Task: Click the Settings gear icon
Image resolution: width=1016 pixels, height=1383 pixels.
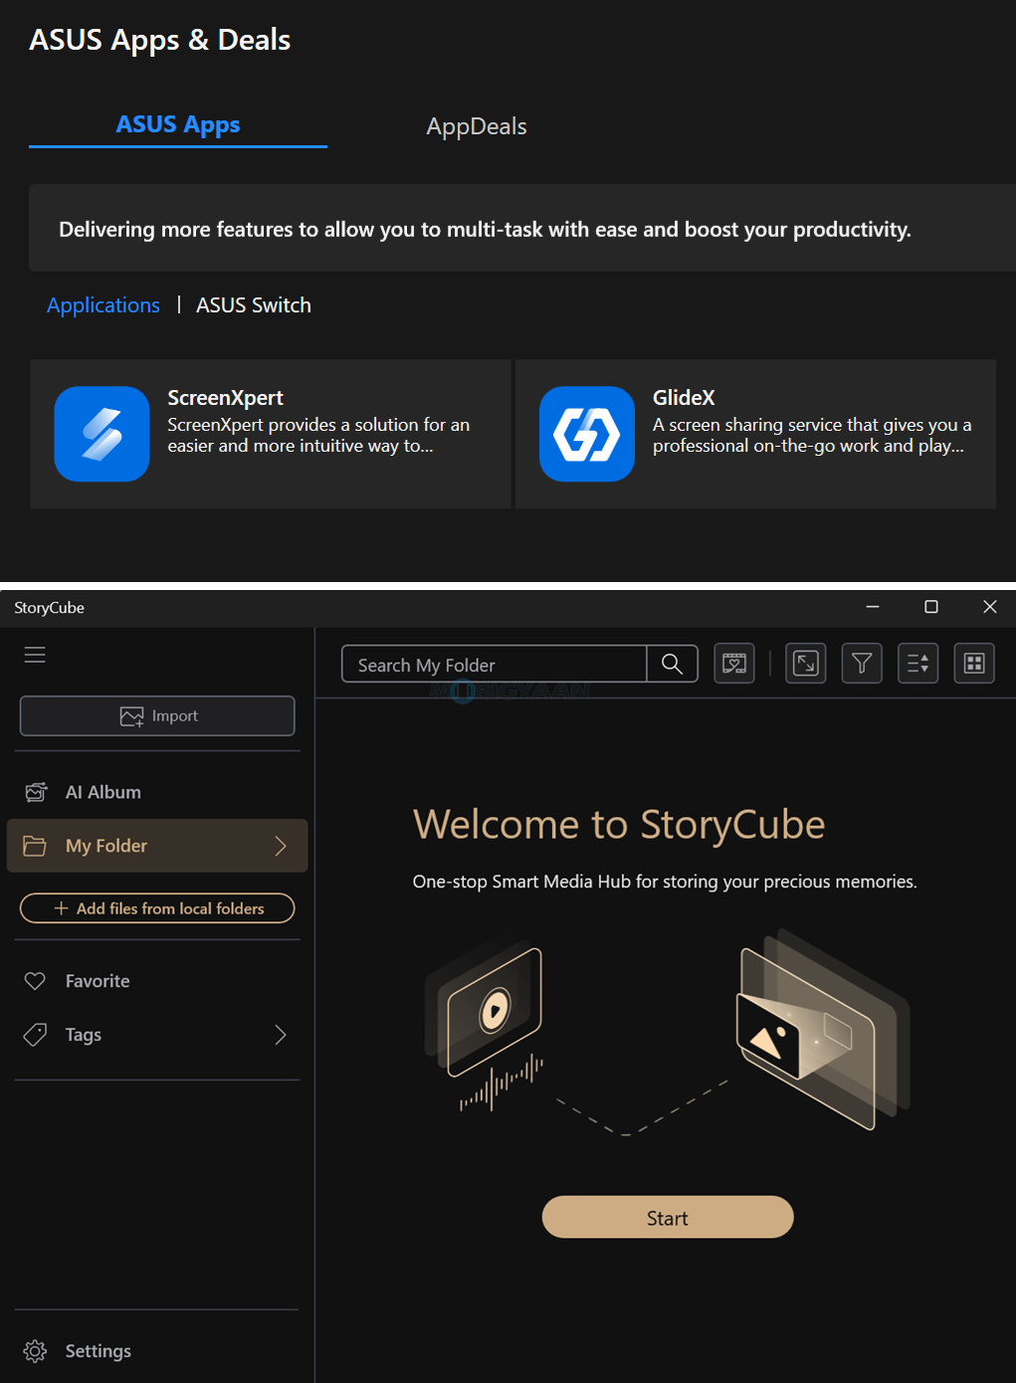Action: [35, 1351]
